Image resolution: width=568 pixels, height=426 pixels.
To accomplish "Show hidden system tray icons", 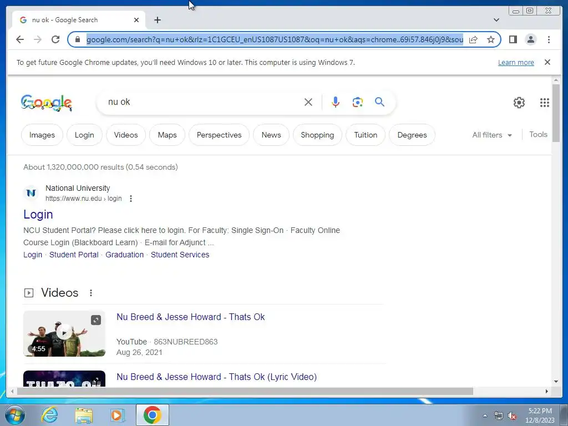I will click(485, 415).
